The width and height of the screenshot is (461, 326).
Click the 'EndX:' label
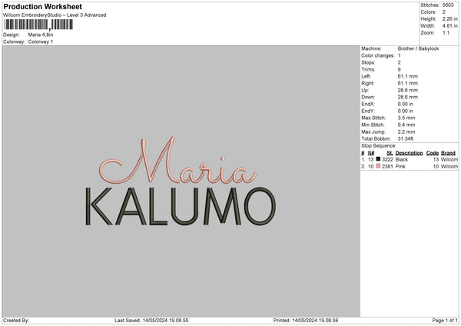(368, 104)
